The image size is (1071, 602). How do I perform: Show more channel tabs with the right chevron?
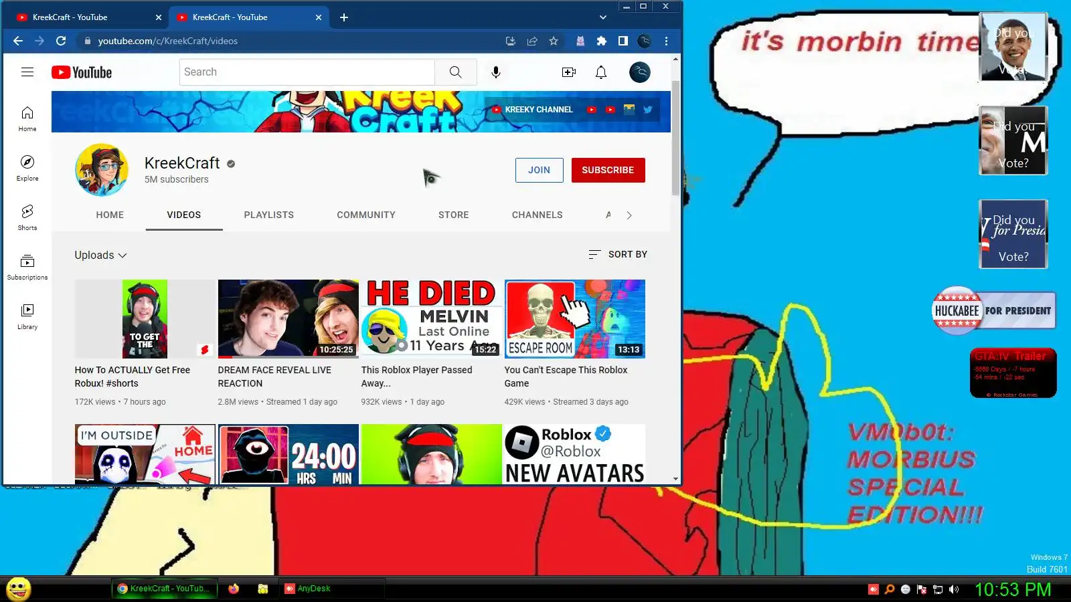629,215
